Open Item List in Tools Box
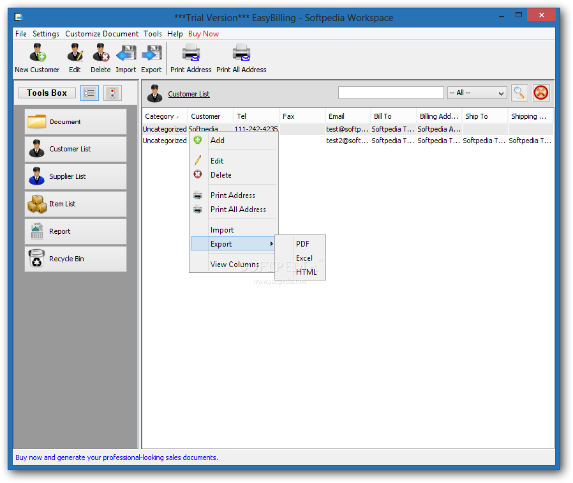The width and height of the screenshot is (573, 483). click(x=76, y=204)
